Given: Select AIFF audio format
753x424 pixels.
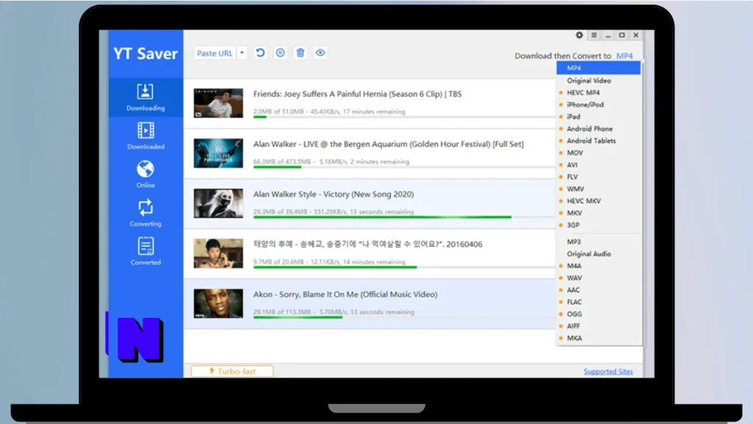Looking at the screenshot, I should 599,326.
